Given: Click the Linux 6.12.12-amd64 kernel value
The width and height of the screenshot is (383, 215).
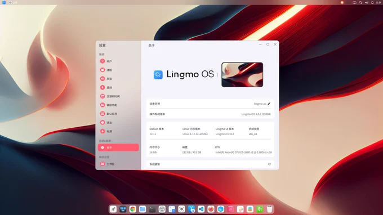Looking at the screenshot, I should coord(195,134).
